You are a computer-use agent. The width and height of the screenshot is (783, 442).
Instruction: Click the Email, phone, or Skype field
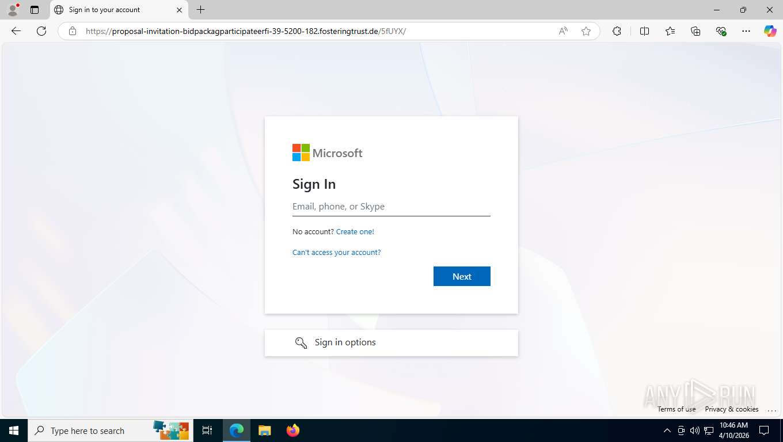pyautogui.click(x=391, y=207)
